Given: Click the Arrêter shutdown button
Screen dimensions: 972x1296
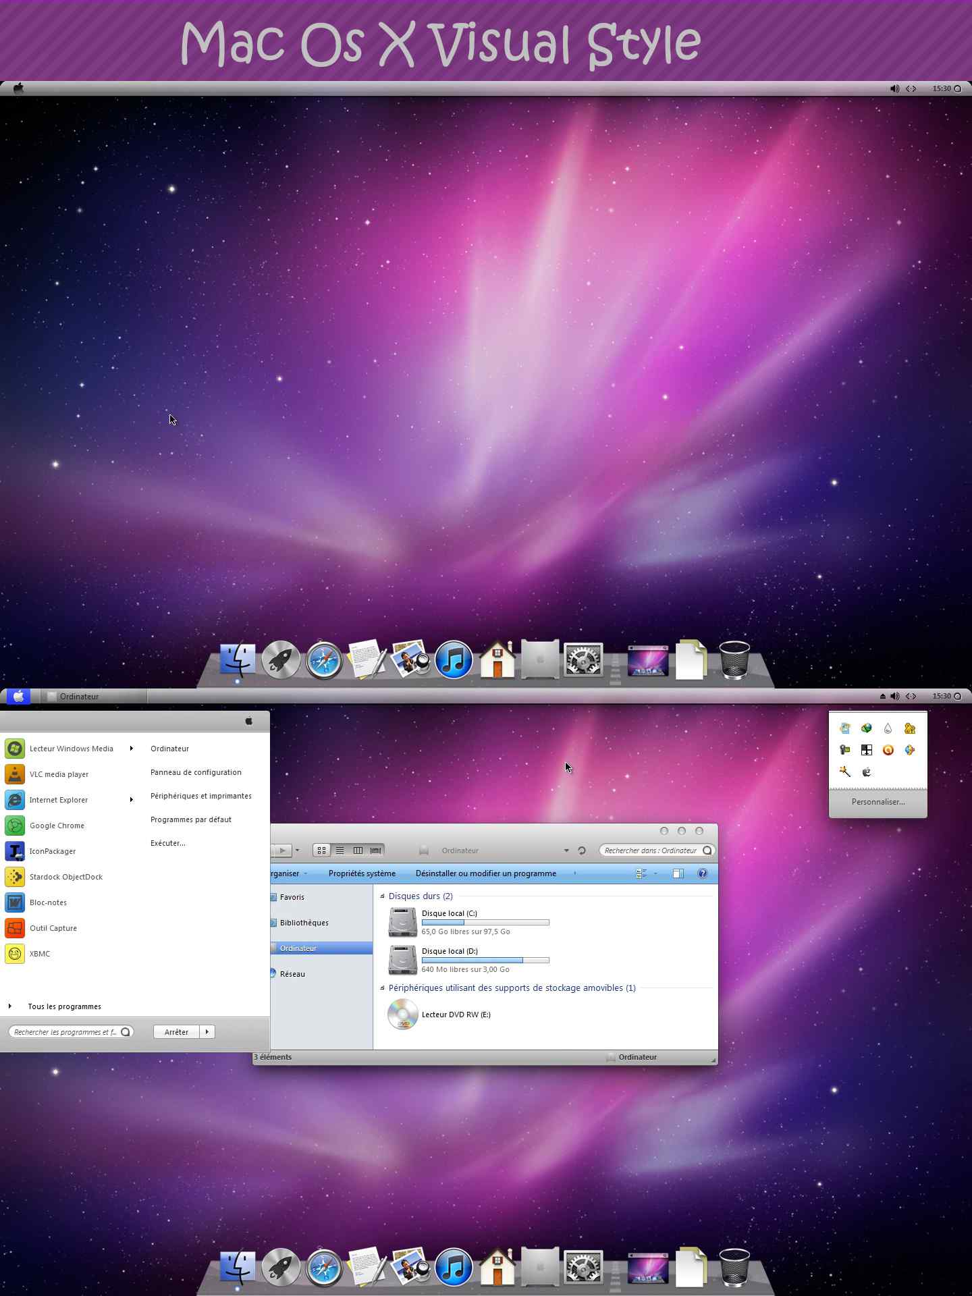Looking at the screenshot, I should point(176,1031).
